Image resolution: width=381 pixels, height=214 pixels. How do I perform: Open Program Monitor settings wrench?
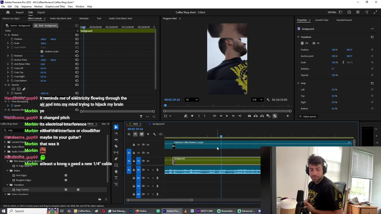[268, 100]
